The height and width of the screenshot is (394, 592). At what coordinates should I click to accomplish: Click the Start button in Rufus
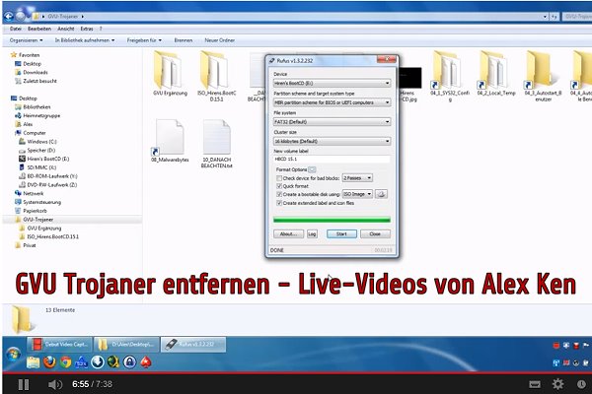tap(341, 234)
